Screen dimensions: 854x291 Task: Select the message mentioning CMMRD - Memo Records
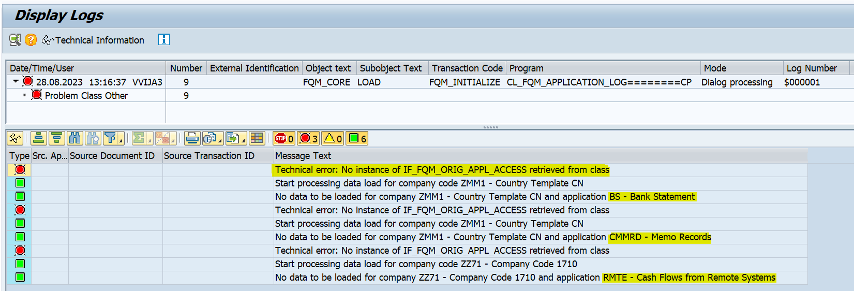click(493, 237)
